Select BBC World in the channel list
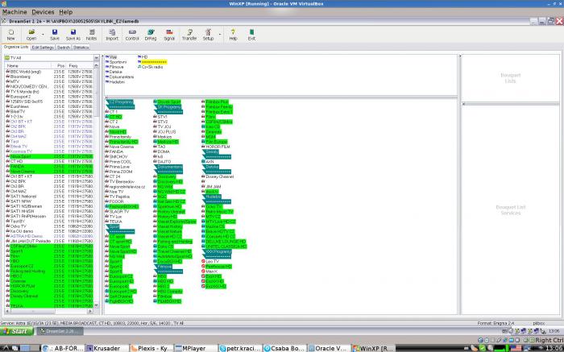564x352 pixels. click(x=49, y=72)
